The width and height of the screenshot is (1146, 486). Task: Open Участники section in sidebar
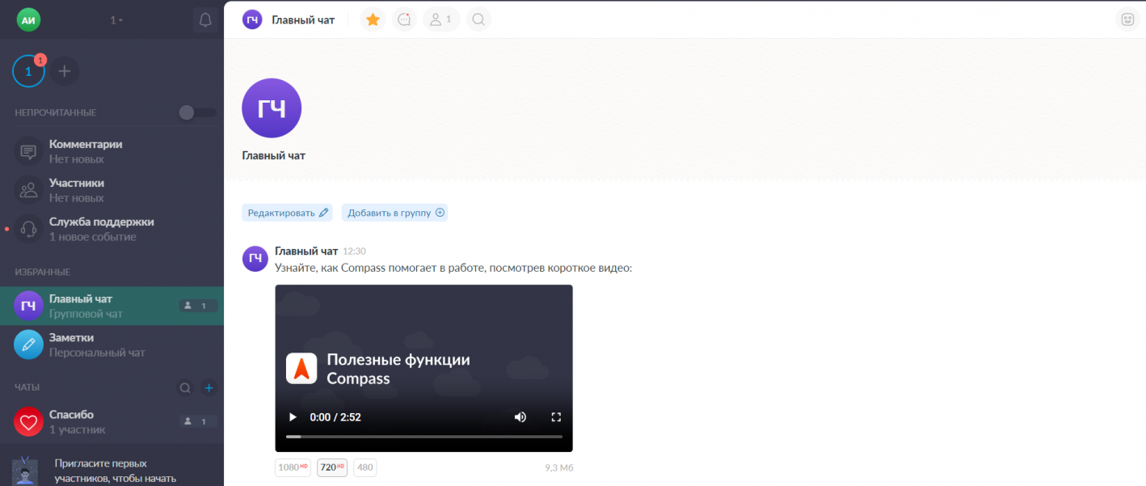coord(112,190)
